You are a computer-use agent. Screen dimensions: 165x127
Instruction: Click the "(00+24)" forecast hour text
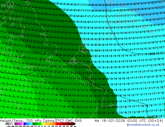tap(156, 121)
